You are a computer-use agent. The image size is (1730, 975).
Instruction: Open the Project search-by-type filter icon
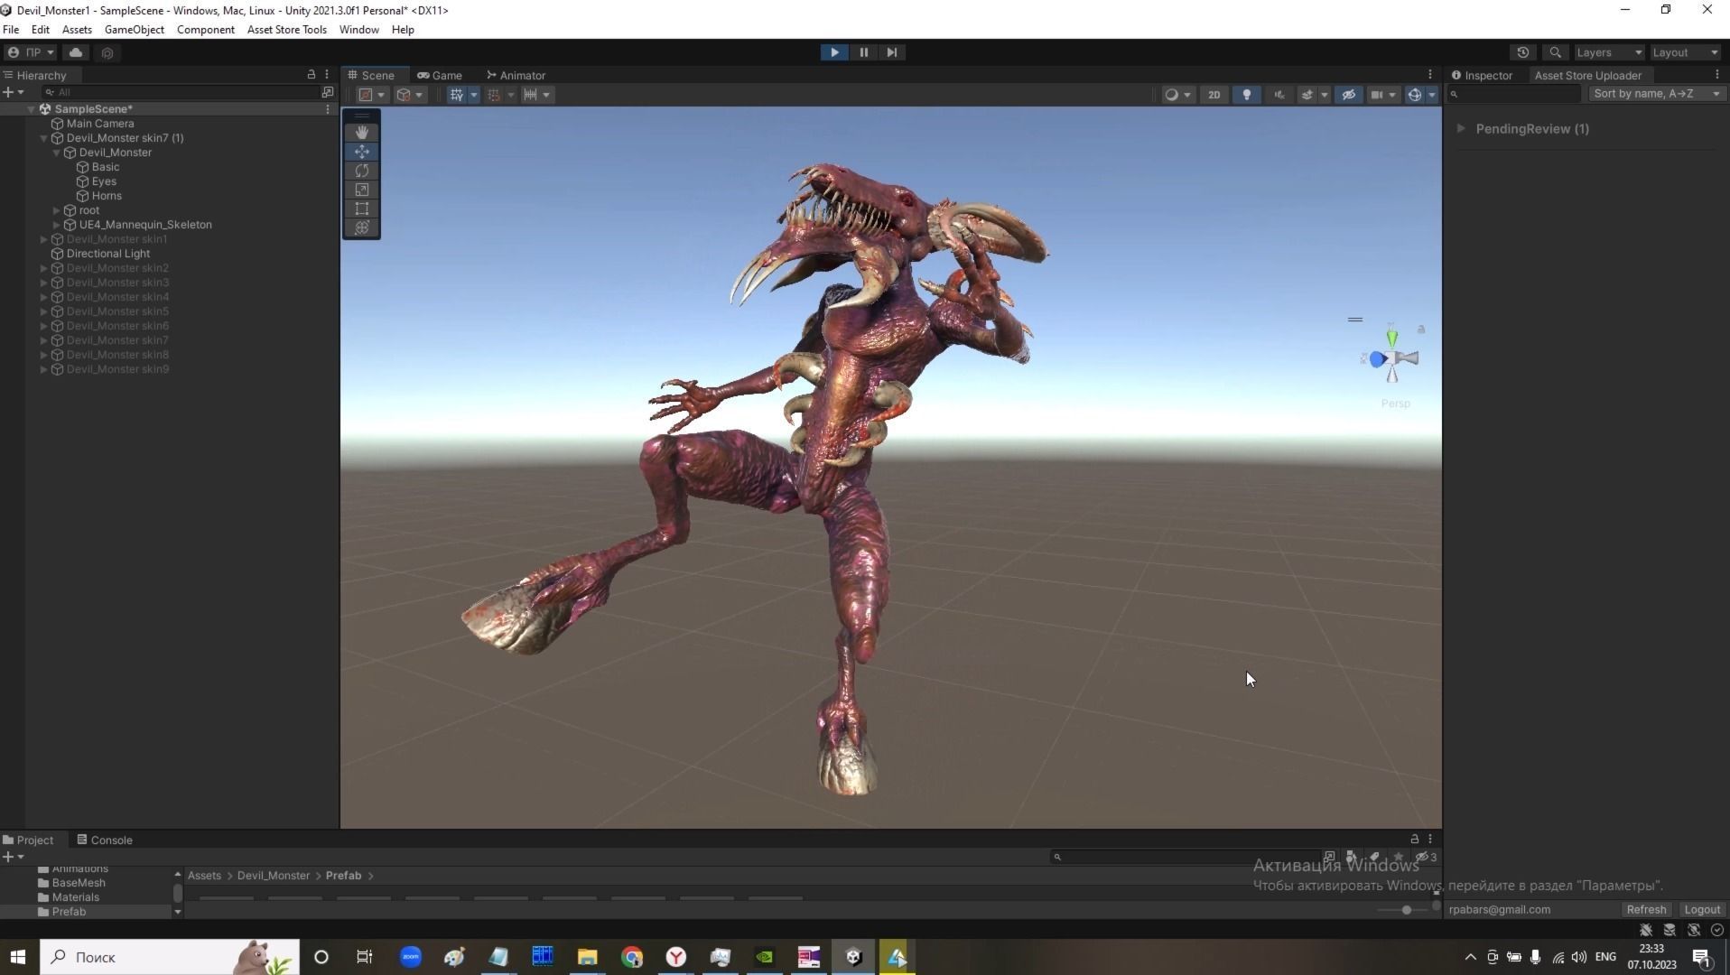pyautogui.click(x=1352, y=857)
